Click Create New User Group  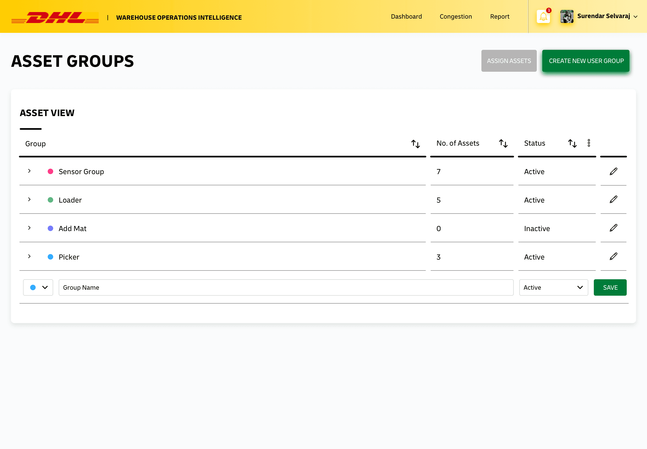pos(586,61)
